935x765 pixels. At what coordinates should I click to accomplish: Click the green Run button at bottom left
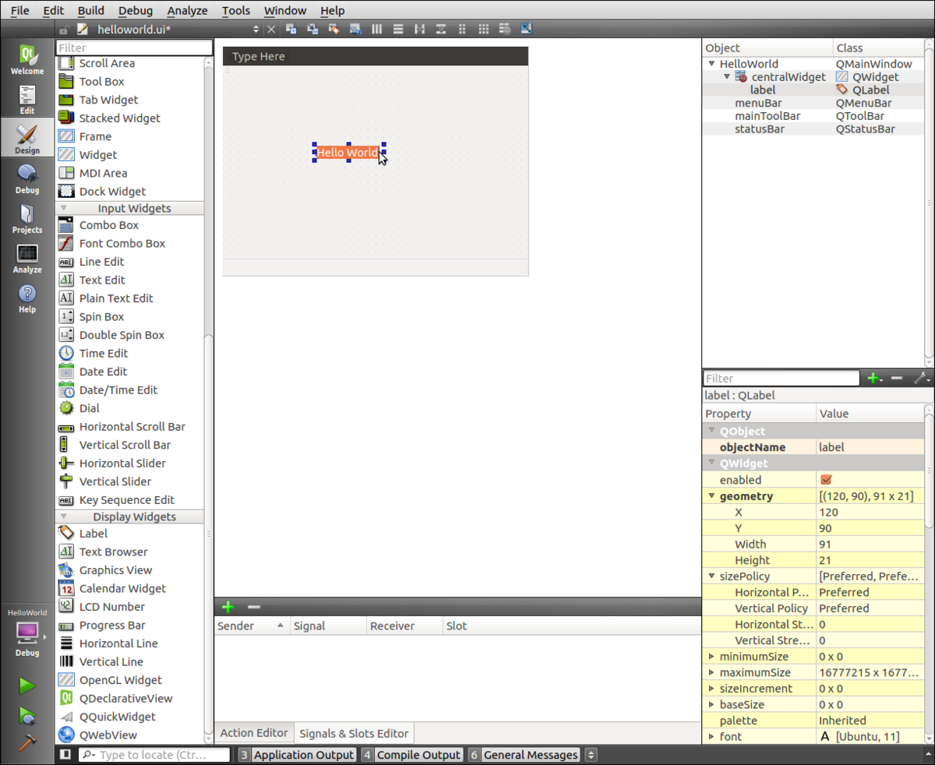pos(25,686)
